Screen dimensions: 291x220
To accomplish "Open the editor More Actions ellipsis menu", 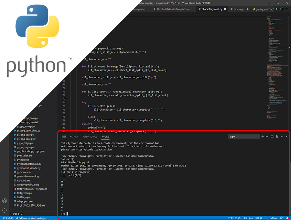I will click(x=287, y=9).
